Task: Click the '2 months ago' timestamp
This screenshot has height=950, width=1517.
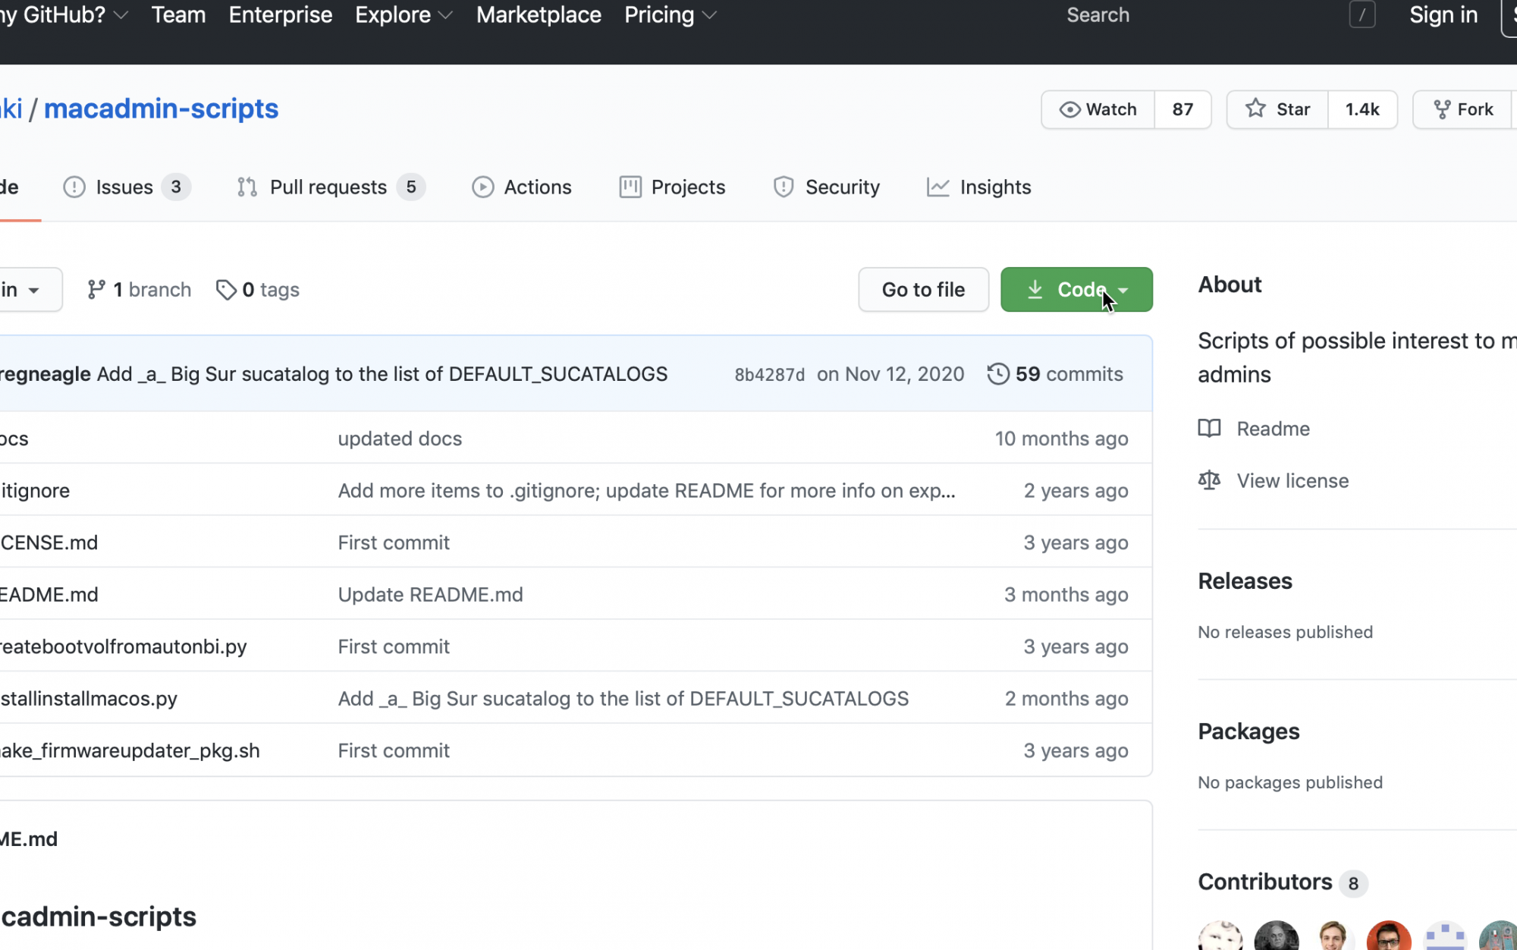Action: [1066, 699]
